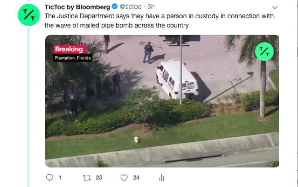Click the Plantation, Florida location caption

click(73, 58)
